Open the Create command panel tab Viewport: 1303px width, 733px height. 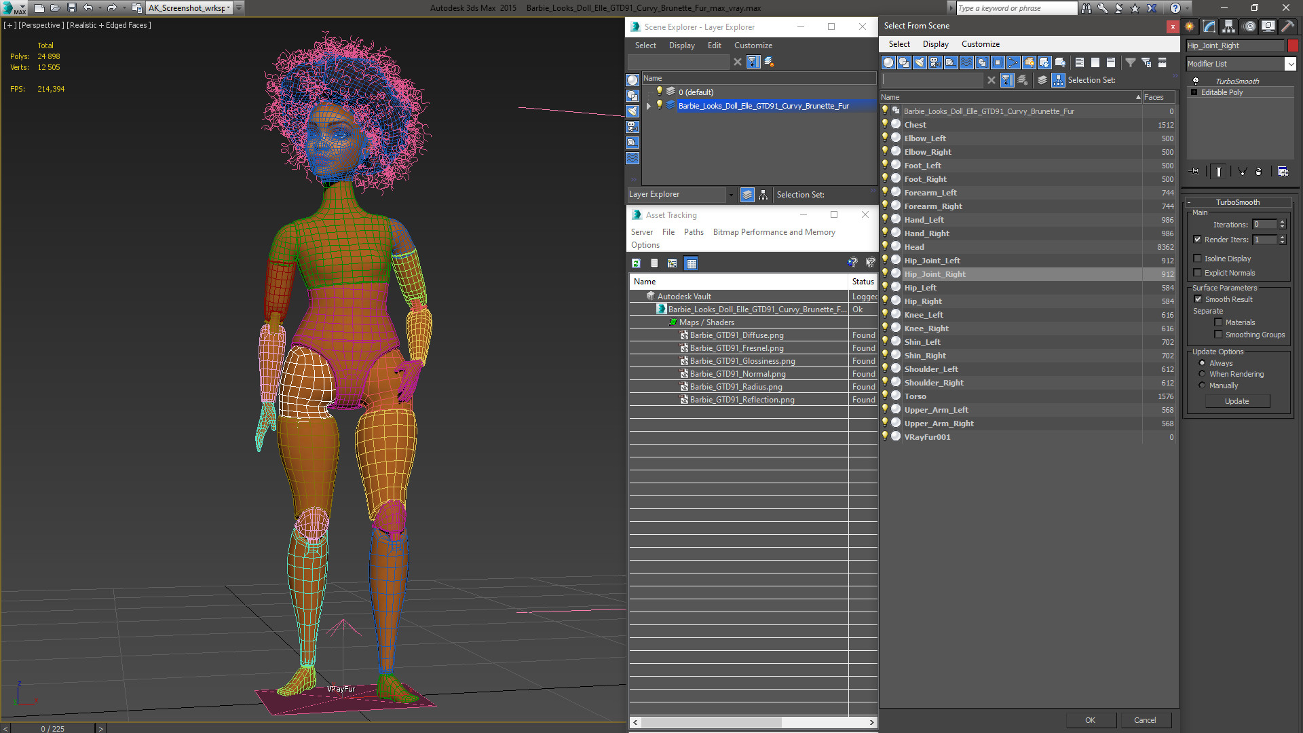(x=1190, y=26)
